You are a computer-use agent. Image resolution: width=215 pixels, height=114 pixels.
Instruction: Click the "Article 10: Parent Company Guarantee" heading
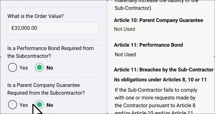point(158,20)
